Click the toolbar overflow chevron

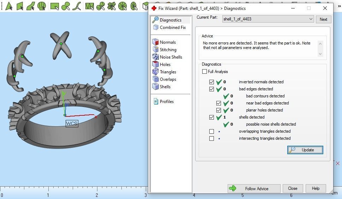point(339,6)
